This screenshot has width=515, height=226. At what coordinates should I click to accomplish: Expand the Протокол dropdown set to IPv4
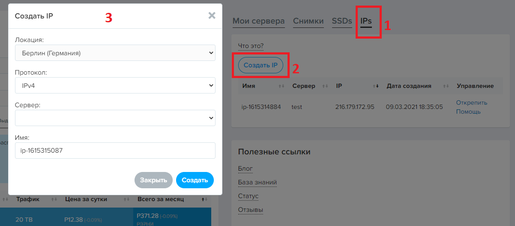(115, 85)
